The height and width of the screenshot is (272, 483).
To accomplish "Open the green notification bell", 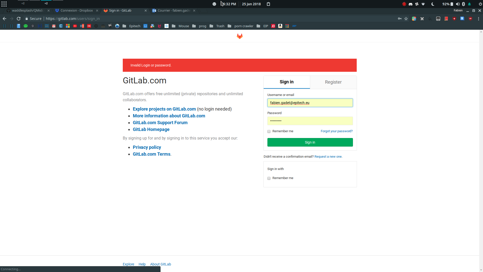I will coord(469,4).
